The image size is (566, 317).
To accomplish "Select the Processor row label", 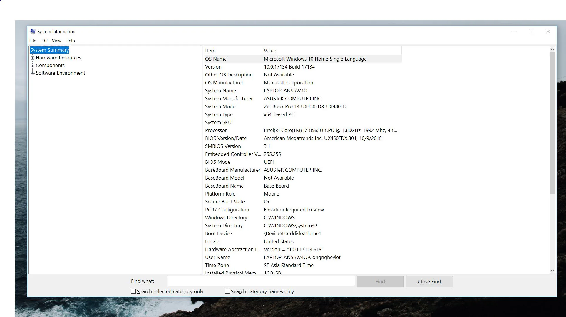I will coord(216,130).
